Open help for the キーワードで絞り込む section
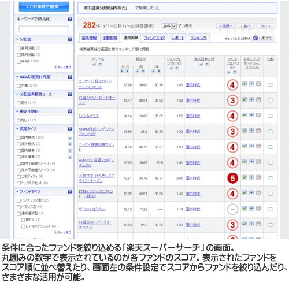289x286 pixels. (70, 19)
